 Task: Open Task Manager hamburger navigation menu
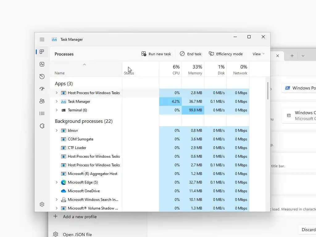tap(42, 39)
